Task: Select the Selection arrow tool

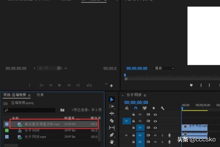Action: [x=112, y=99]
